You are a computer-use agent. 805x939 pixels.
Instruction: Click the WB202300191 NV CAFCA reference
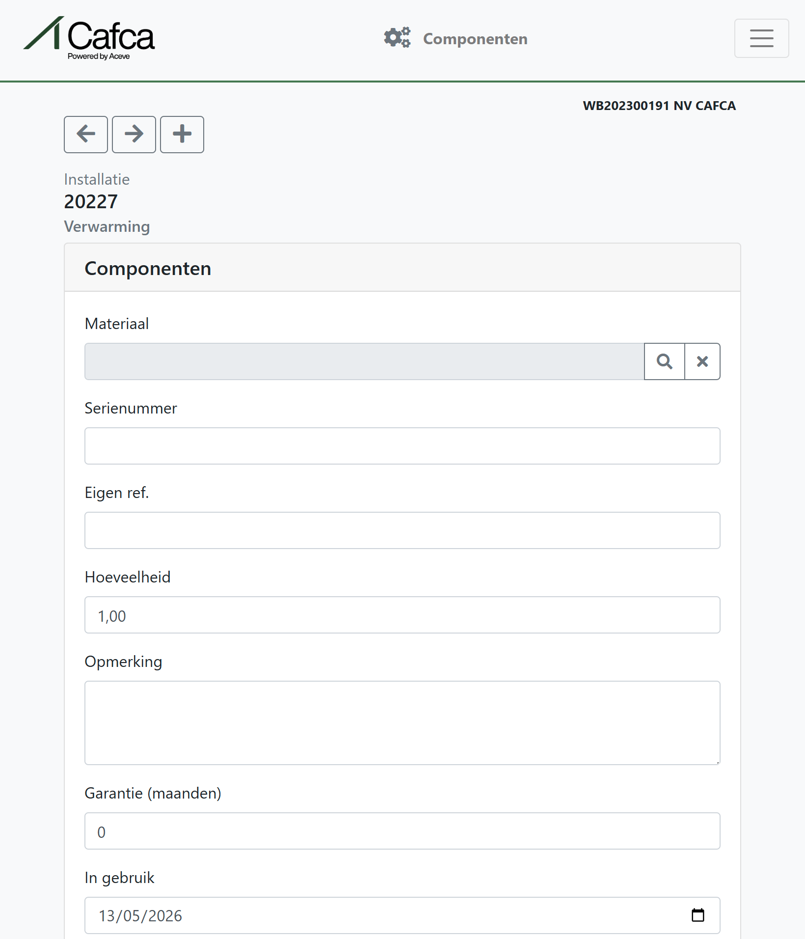(x=659, y=106)
